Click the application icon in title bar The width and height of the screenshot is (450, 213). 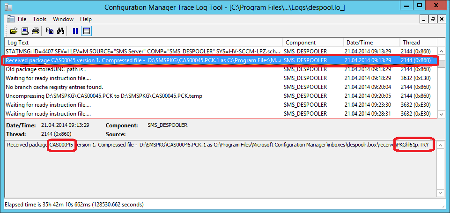pyautogui.click(x=8, y=7)
